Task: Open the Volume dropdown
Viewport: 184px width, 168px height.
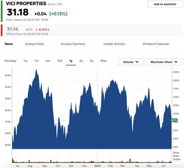Action: point(131,62)
